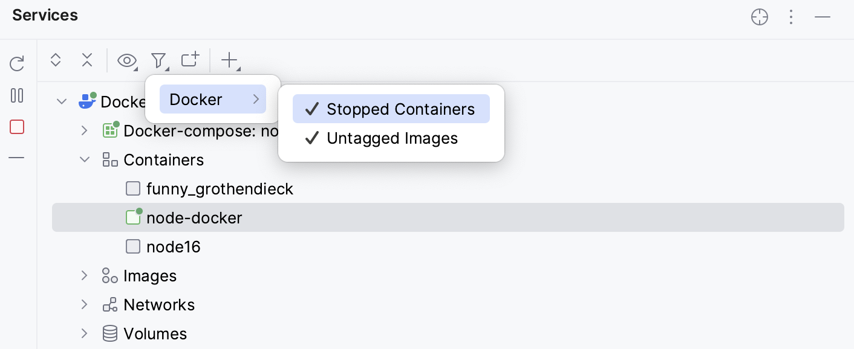Expand the Images tree node
The width and height of the screenshot is (854, 349).
tap(85, 275)
